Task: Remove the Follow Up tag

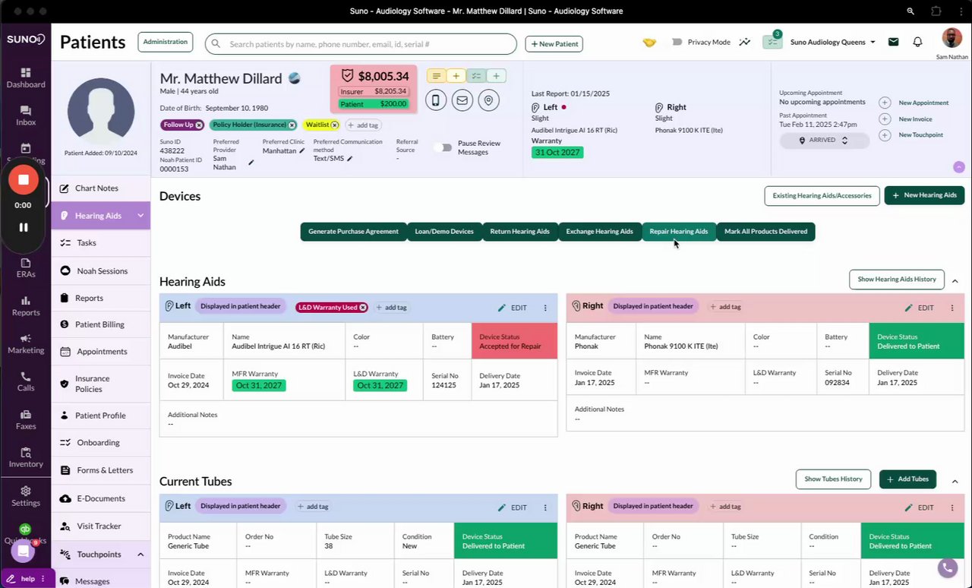Action: [199, 125]
